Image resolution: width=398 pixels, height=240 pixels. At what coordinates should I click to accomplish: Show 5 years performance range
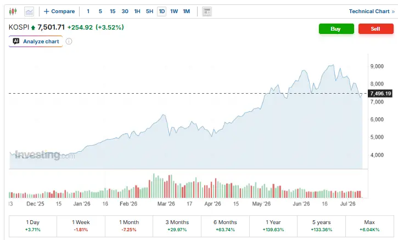pos(321,226)
